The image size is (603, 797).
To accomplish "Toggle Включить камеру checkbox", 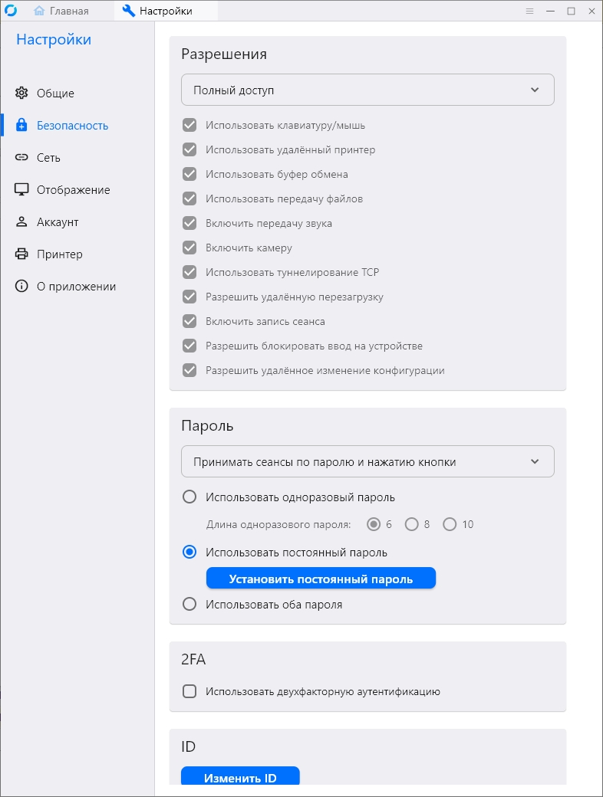I will pyautogui.click(x=189, y=248).
